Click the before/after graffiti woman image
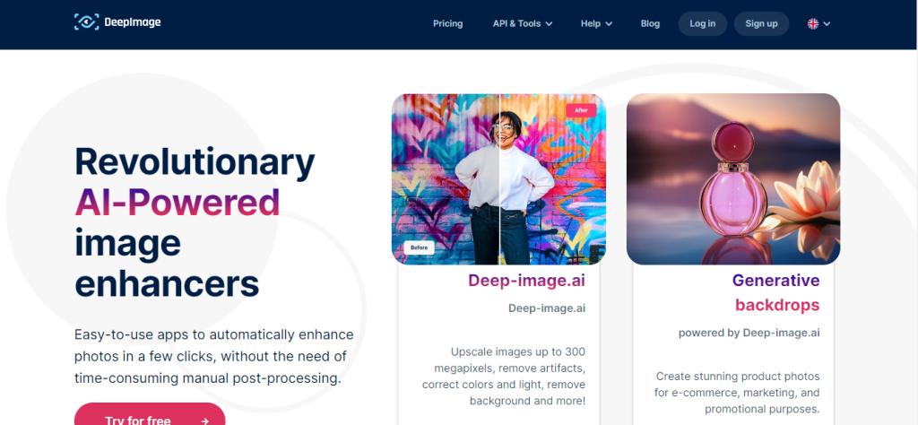 point(498,179)
